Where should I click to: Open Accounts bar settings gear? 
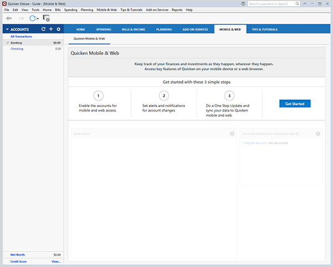(59, 29)
